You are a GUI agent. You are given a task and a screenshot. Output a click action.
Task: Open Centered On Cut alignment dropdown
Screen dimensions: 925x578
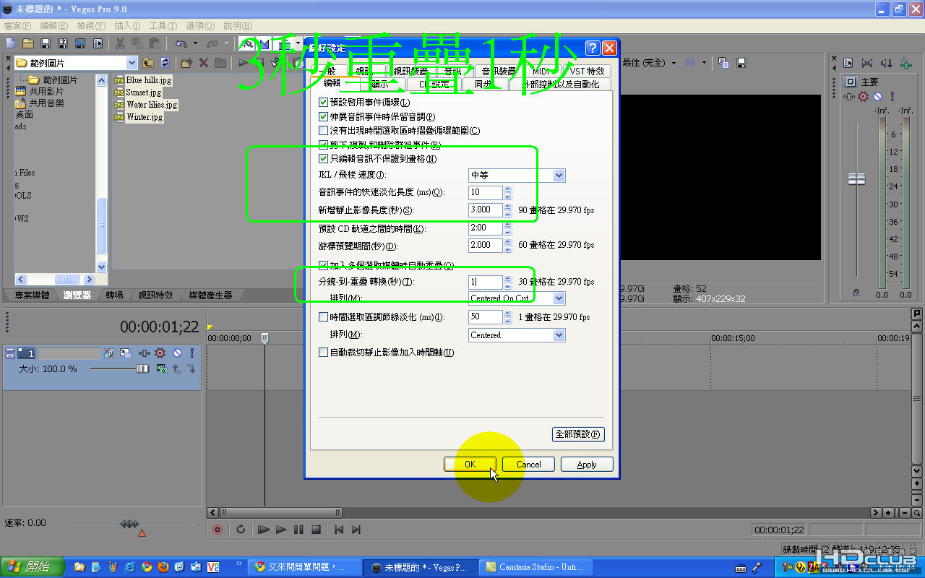pos(517,298)
